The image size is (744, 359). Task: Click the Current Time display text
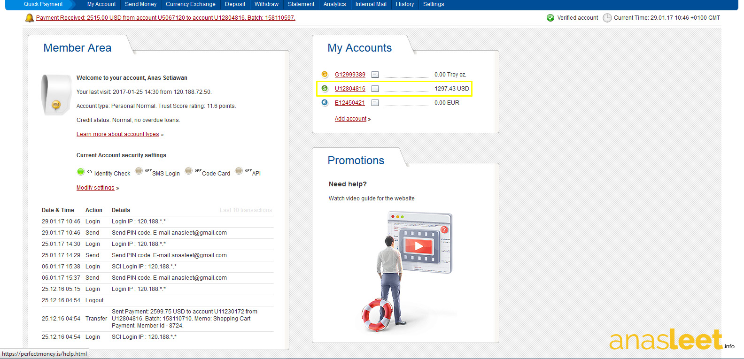tap(667, 18)
